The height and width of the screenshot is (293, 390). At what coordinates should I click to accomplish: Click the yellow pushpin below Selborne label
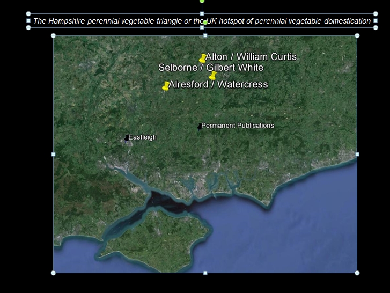point(212,76)
